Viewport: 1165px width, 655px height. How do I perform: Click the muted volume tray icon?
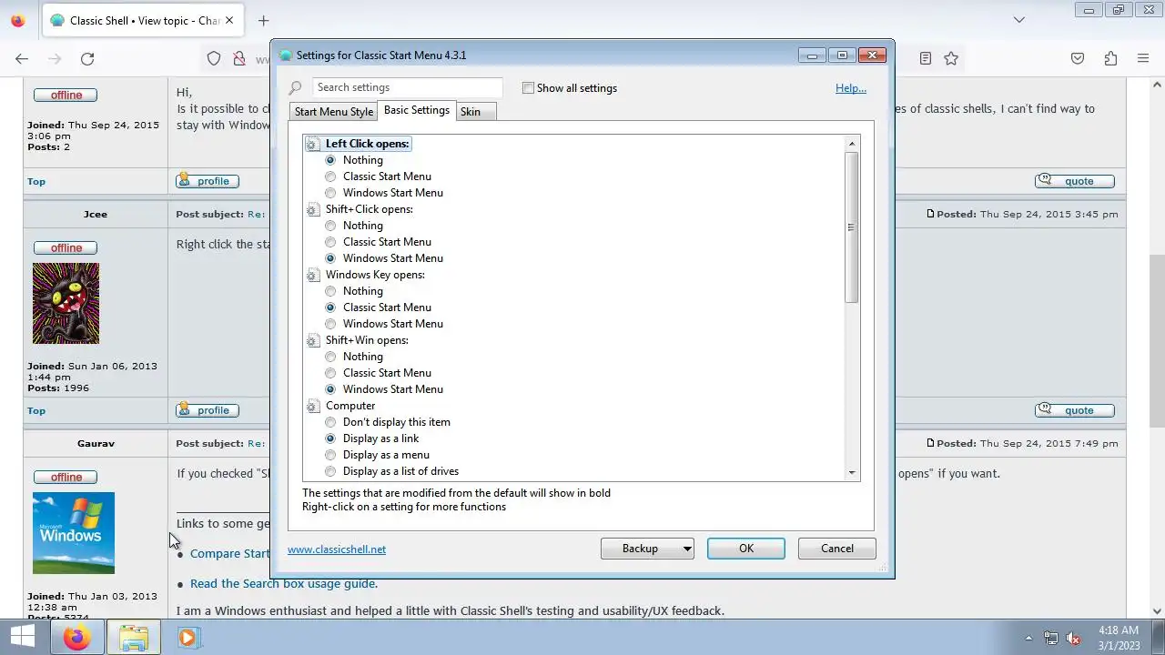1073,638
